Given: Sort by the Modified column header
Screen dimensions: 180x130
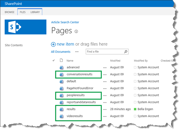Looking at the screenshot, I should pos(115,61).
